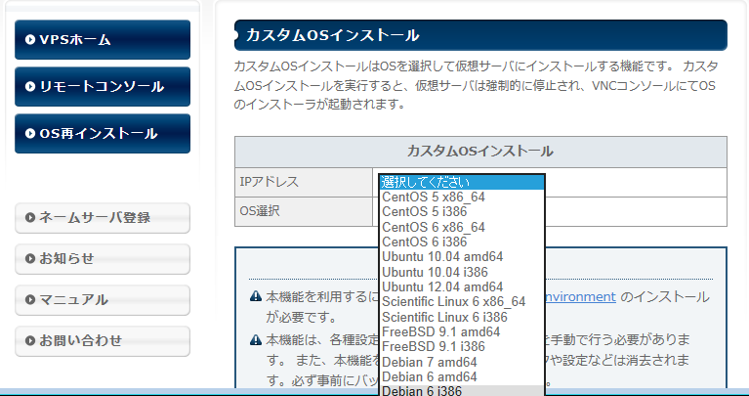This screenshot has width=749, height=396.
Task: Click the OS選択 row label
Action: click(260, 211)
